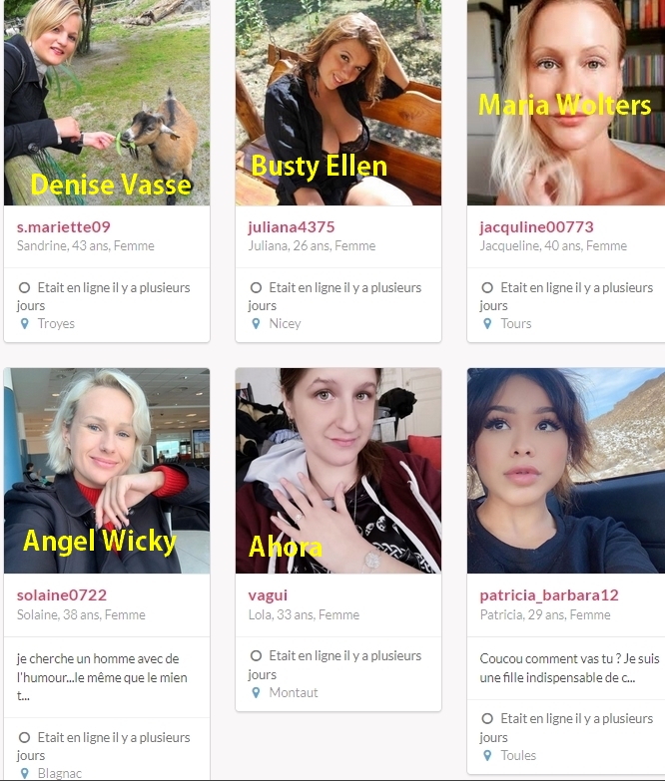Click the location pin icon beside Troyes

coord(24,324)
